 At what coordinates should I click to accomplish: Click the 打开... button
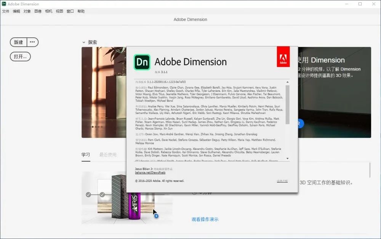[20, 56]
